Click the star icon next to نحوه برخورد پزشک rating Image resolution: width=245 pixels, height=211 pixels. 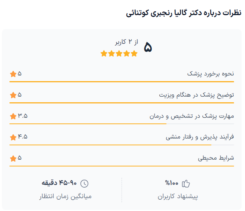click(13, 74)
